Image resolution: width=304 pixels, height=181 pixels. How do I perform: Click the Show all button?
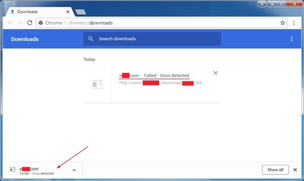[275, 170]
